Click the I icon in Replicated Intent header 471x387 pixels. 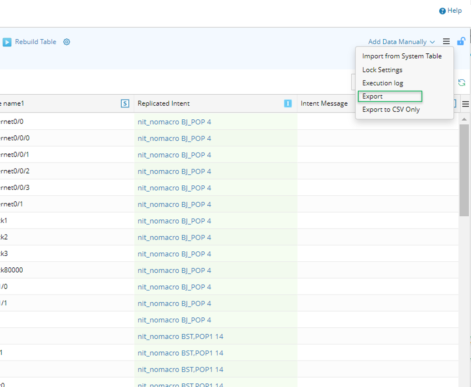[x=288, y=103]
